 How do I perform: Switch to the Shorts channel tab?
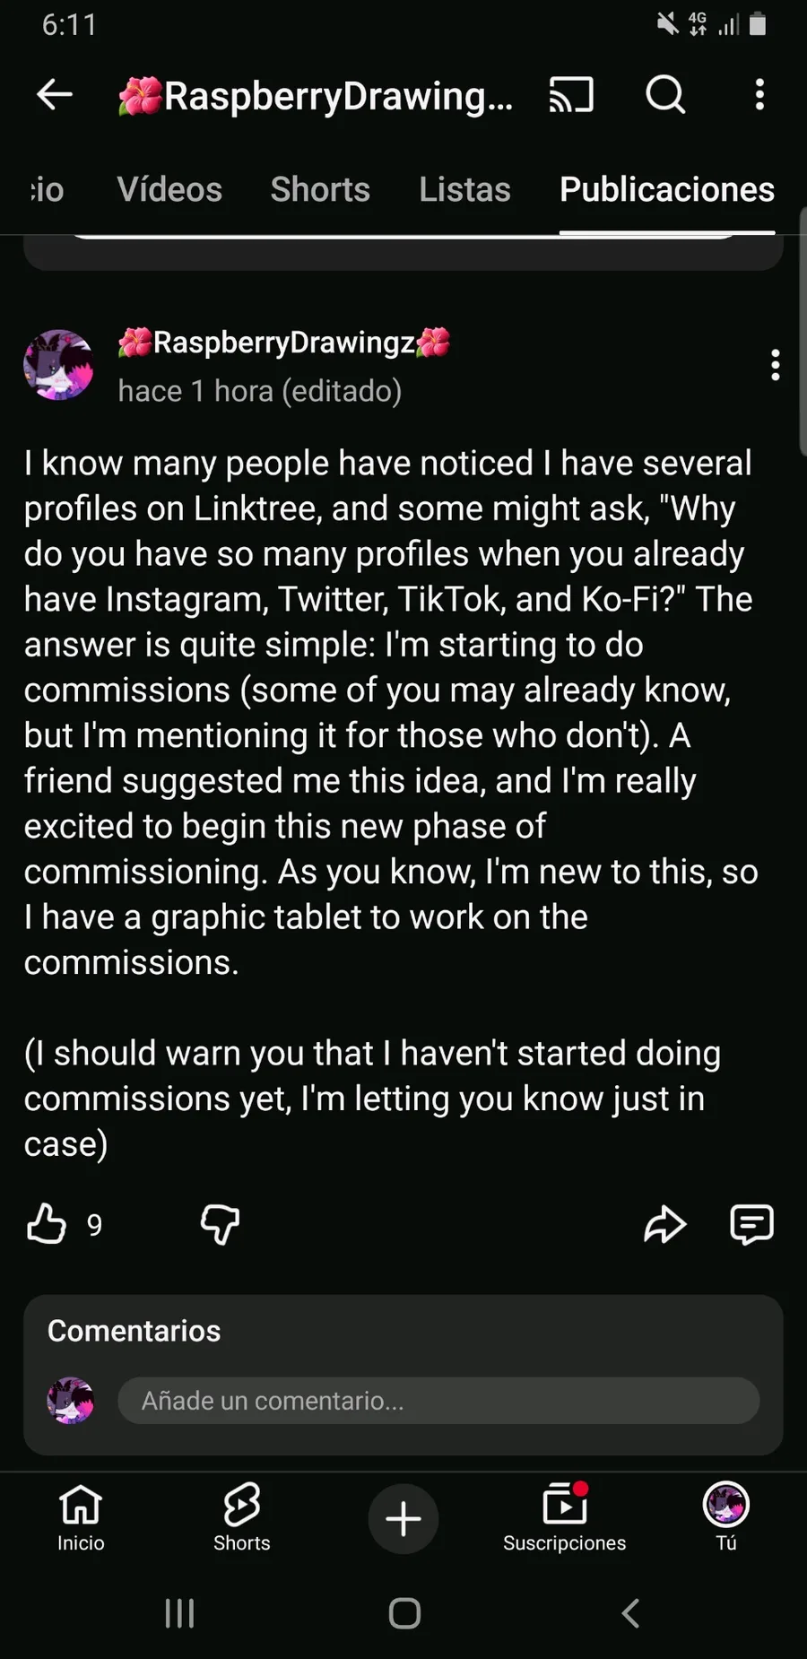click(320, 190)
